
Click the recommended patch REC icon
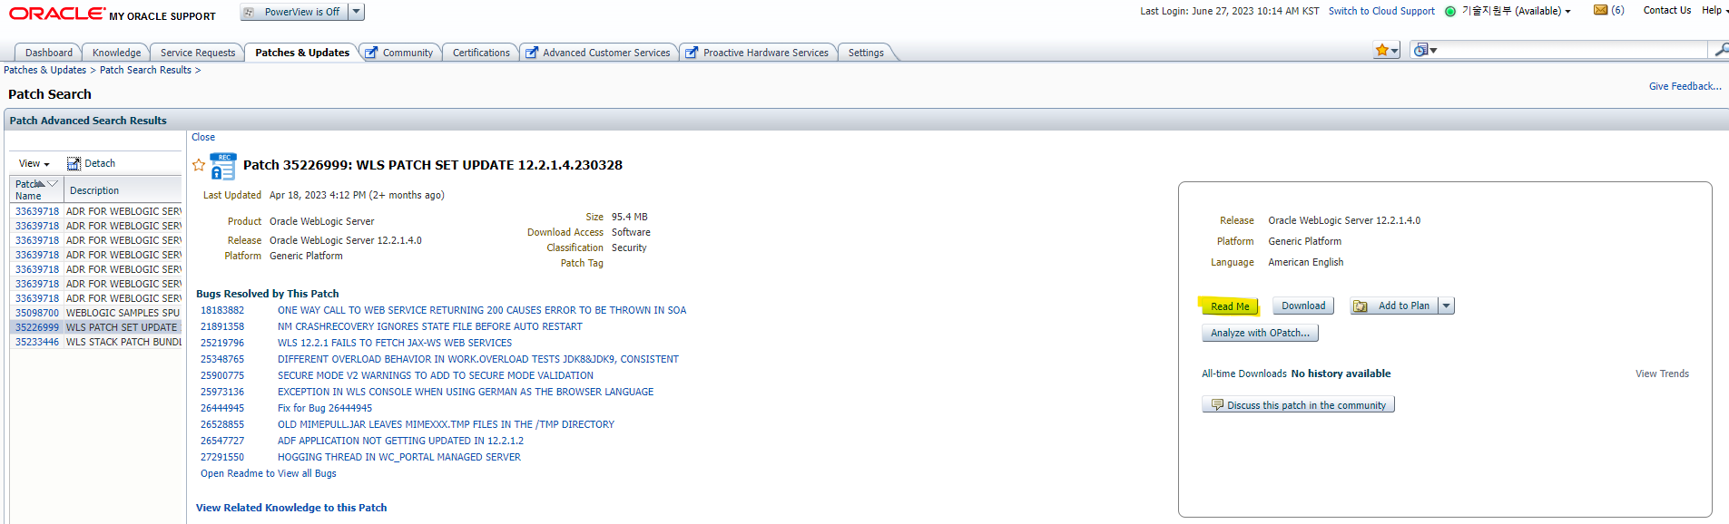point(223,167)
